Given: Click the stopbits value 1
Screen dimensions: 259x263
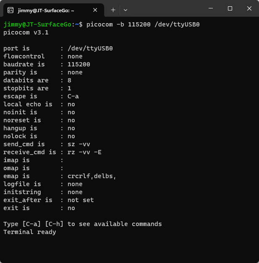Looking at the screenshot, I should pos(69,88).
